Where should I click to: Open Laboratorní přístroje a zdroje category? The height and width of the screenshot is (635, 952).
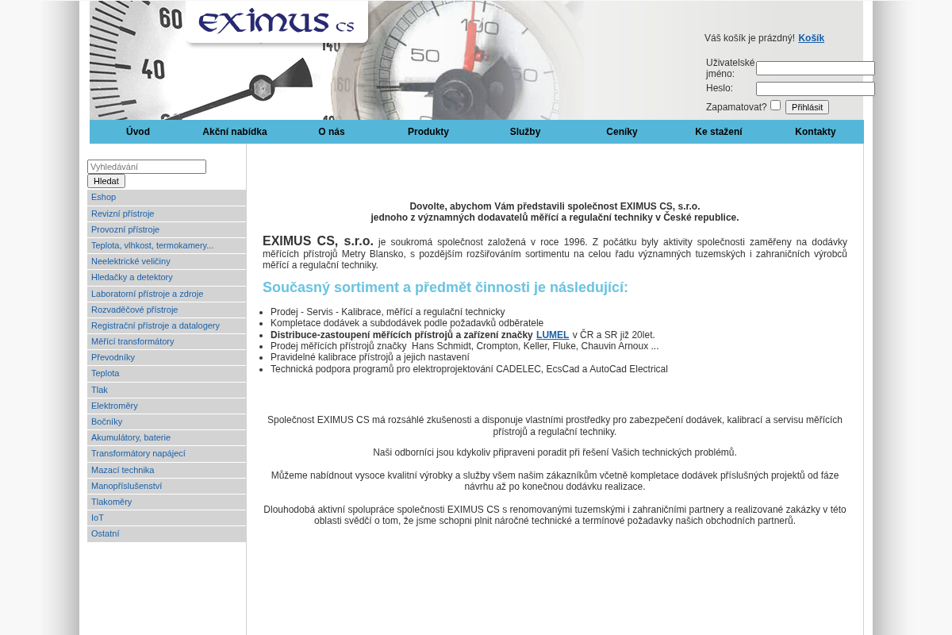coord(167,294)
